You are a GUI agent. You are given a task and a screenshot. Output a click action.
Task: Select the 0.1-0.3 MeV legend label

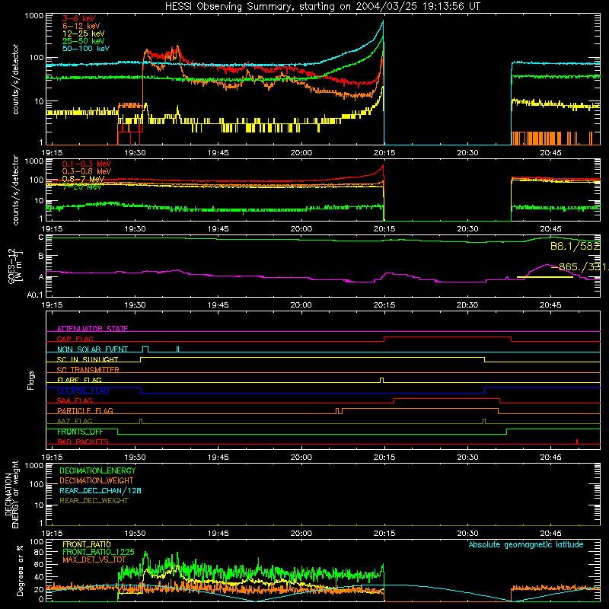point(87,164)
